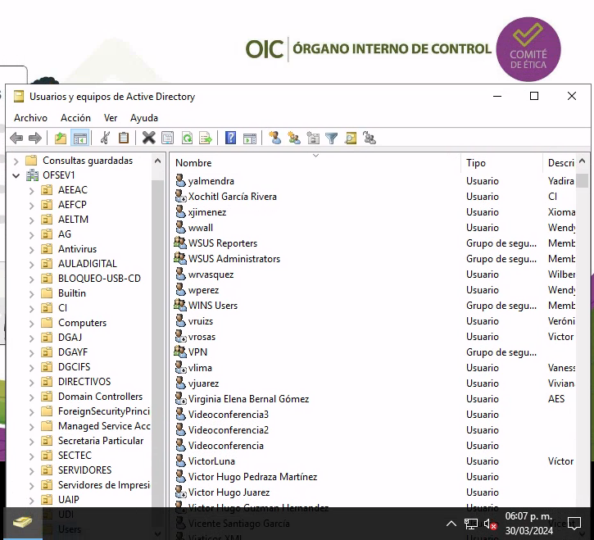Create a new user toolbar icon
Viewport: 594px width, 540px height.
(x=275, y=138)
